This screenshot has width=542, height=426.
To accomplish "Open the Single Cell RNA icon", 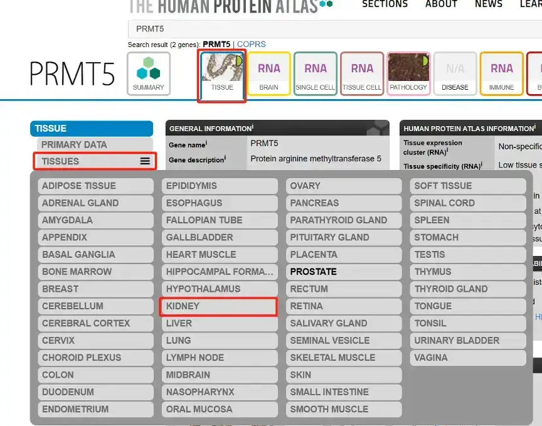I will [315, 73].
